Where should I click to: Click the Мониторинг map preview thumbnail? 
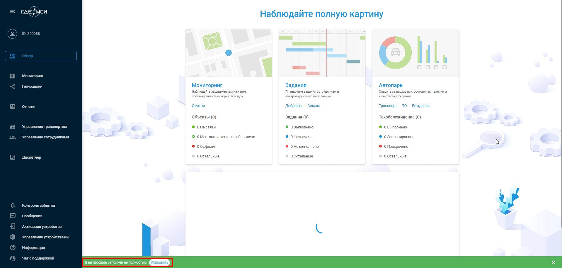coord(229,53)
